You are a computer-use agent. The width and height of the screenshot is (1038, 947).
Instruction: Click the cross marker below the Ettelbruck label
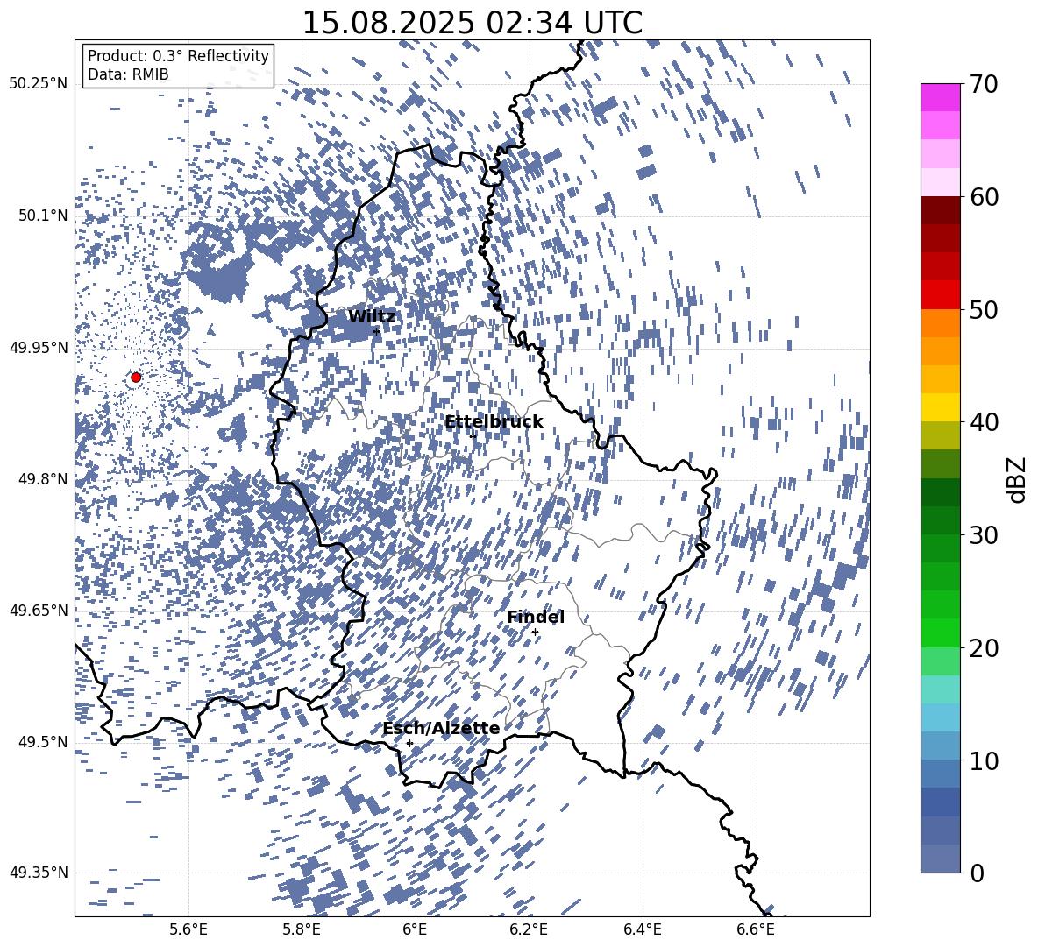[x=473, y=435]
